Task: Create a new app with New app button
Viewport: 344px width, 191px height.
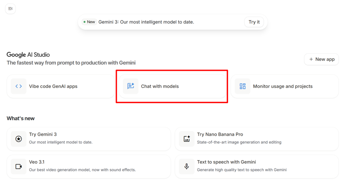Action: tap(321, 59)
